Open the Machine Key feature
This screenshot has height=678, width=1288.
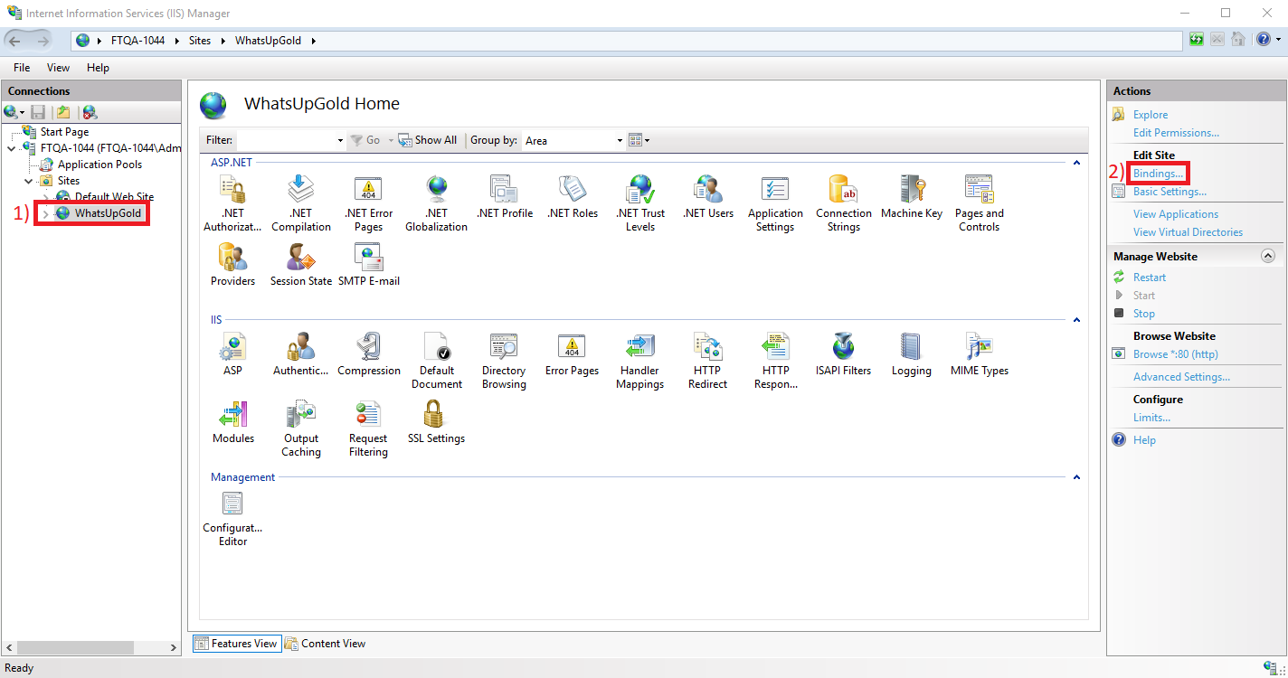pos(912,197)
